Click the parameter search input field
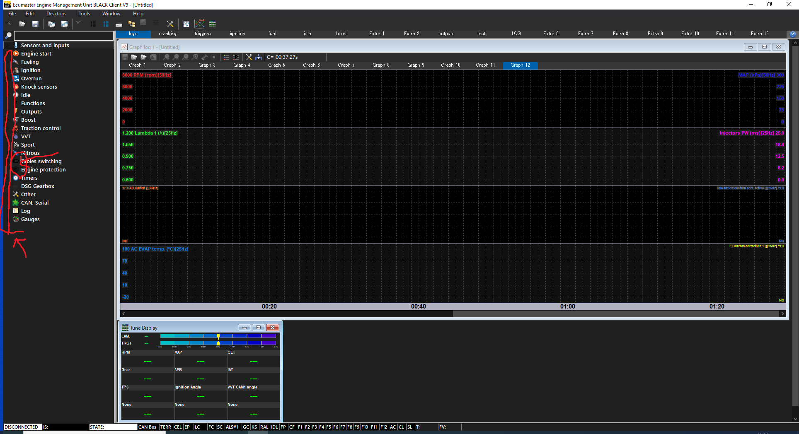 click(x=64, y=36)
